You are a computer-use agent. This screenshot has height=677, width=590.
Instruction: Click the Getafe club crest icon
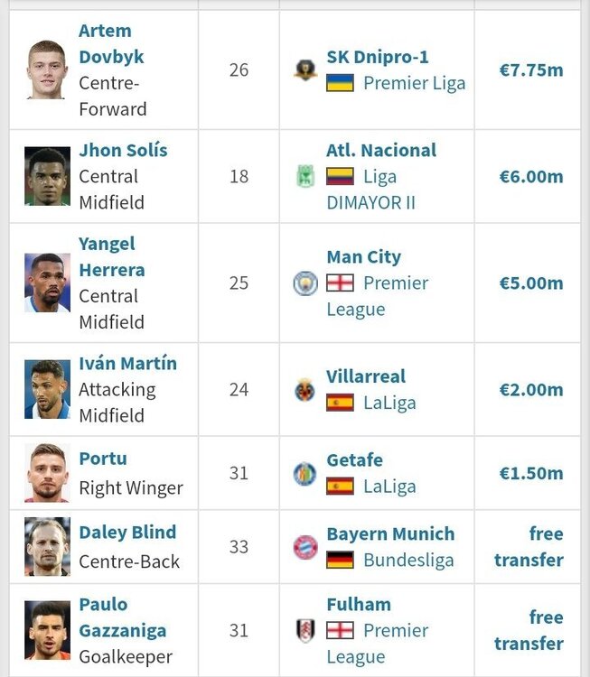coord(305,473)
